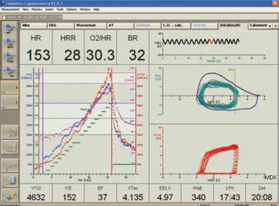Open the blue-lettered tab after AT
Screen dimensions: 279x206
point(148,26)
